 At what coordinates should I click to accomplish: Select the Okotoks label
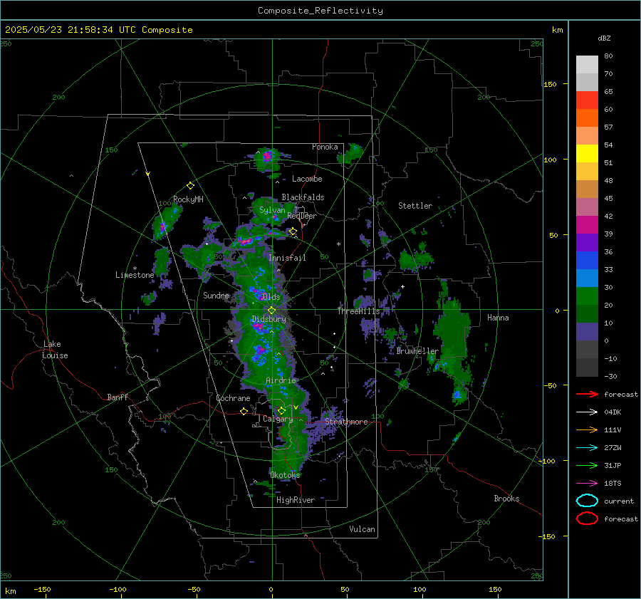point(285,474)
